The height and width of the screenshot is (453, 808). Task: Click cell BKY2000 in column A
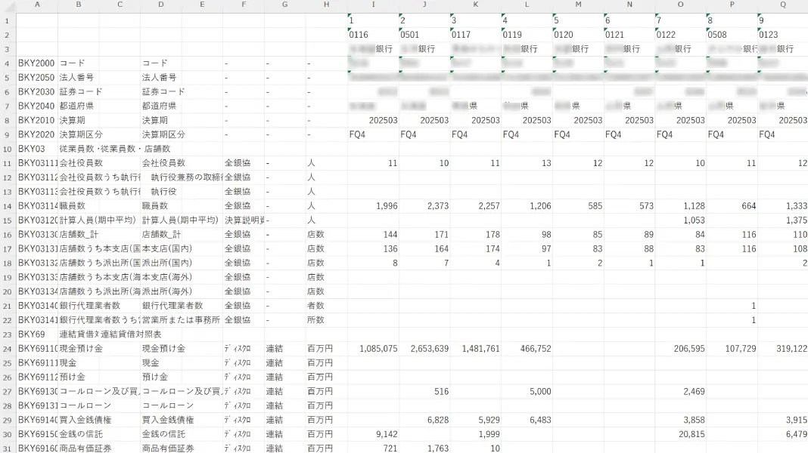36,63
